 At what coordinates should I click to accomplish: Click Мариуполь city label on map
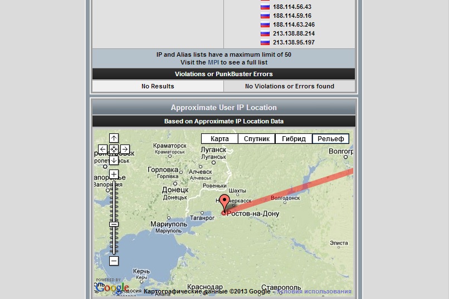point(169,224)
